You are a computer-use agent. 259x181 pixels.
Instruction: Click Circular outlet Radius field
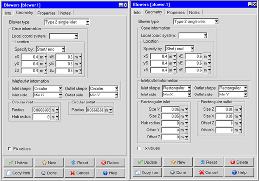pos(95,110)
